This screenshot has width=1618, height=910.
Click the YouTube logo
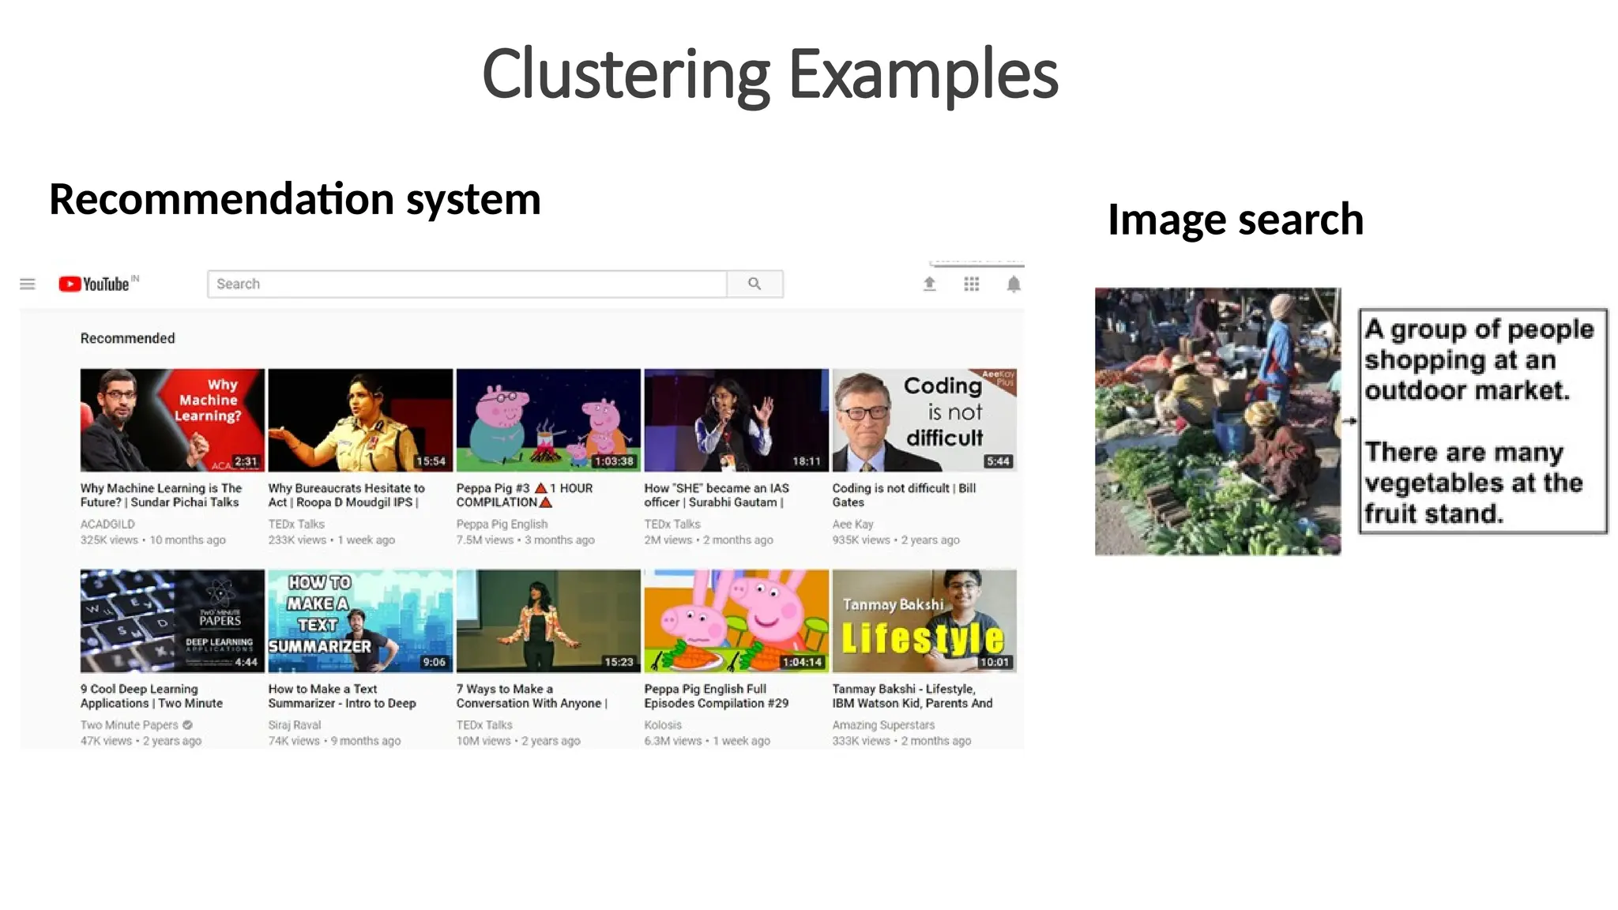95,284
